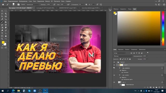Toggle the Тиснение effect visibility

[x=122, y=72]
